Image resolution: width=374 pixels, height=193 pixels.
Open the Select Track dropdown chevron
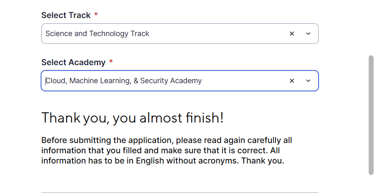pyautogui.click(x=308, y=34)
